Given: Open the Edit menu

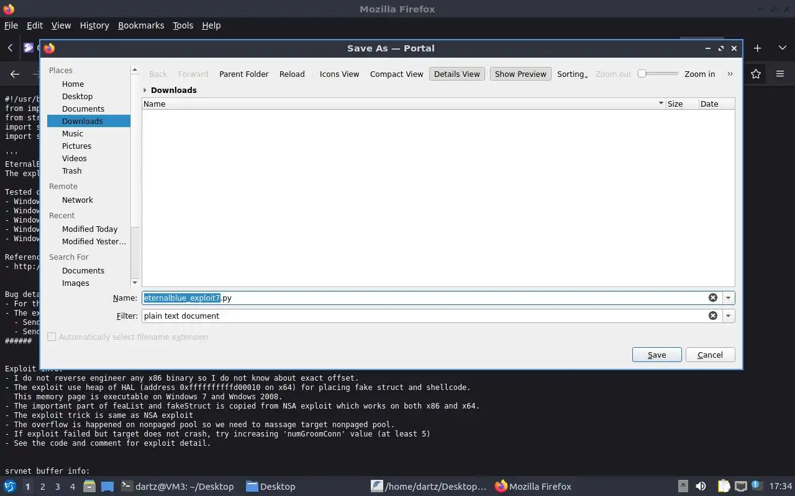Looking at the screenshot, I should coord(35,25).
